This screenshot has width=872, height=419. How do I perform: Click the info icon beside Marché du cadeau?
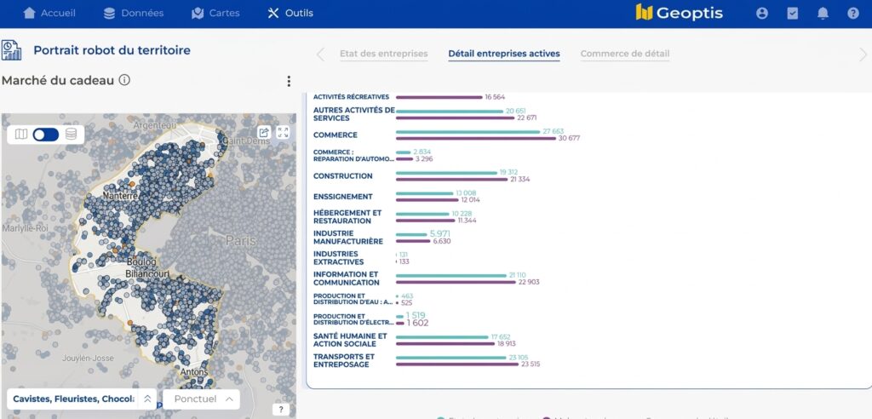(124, 80)
